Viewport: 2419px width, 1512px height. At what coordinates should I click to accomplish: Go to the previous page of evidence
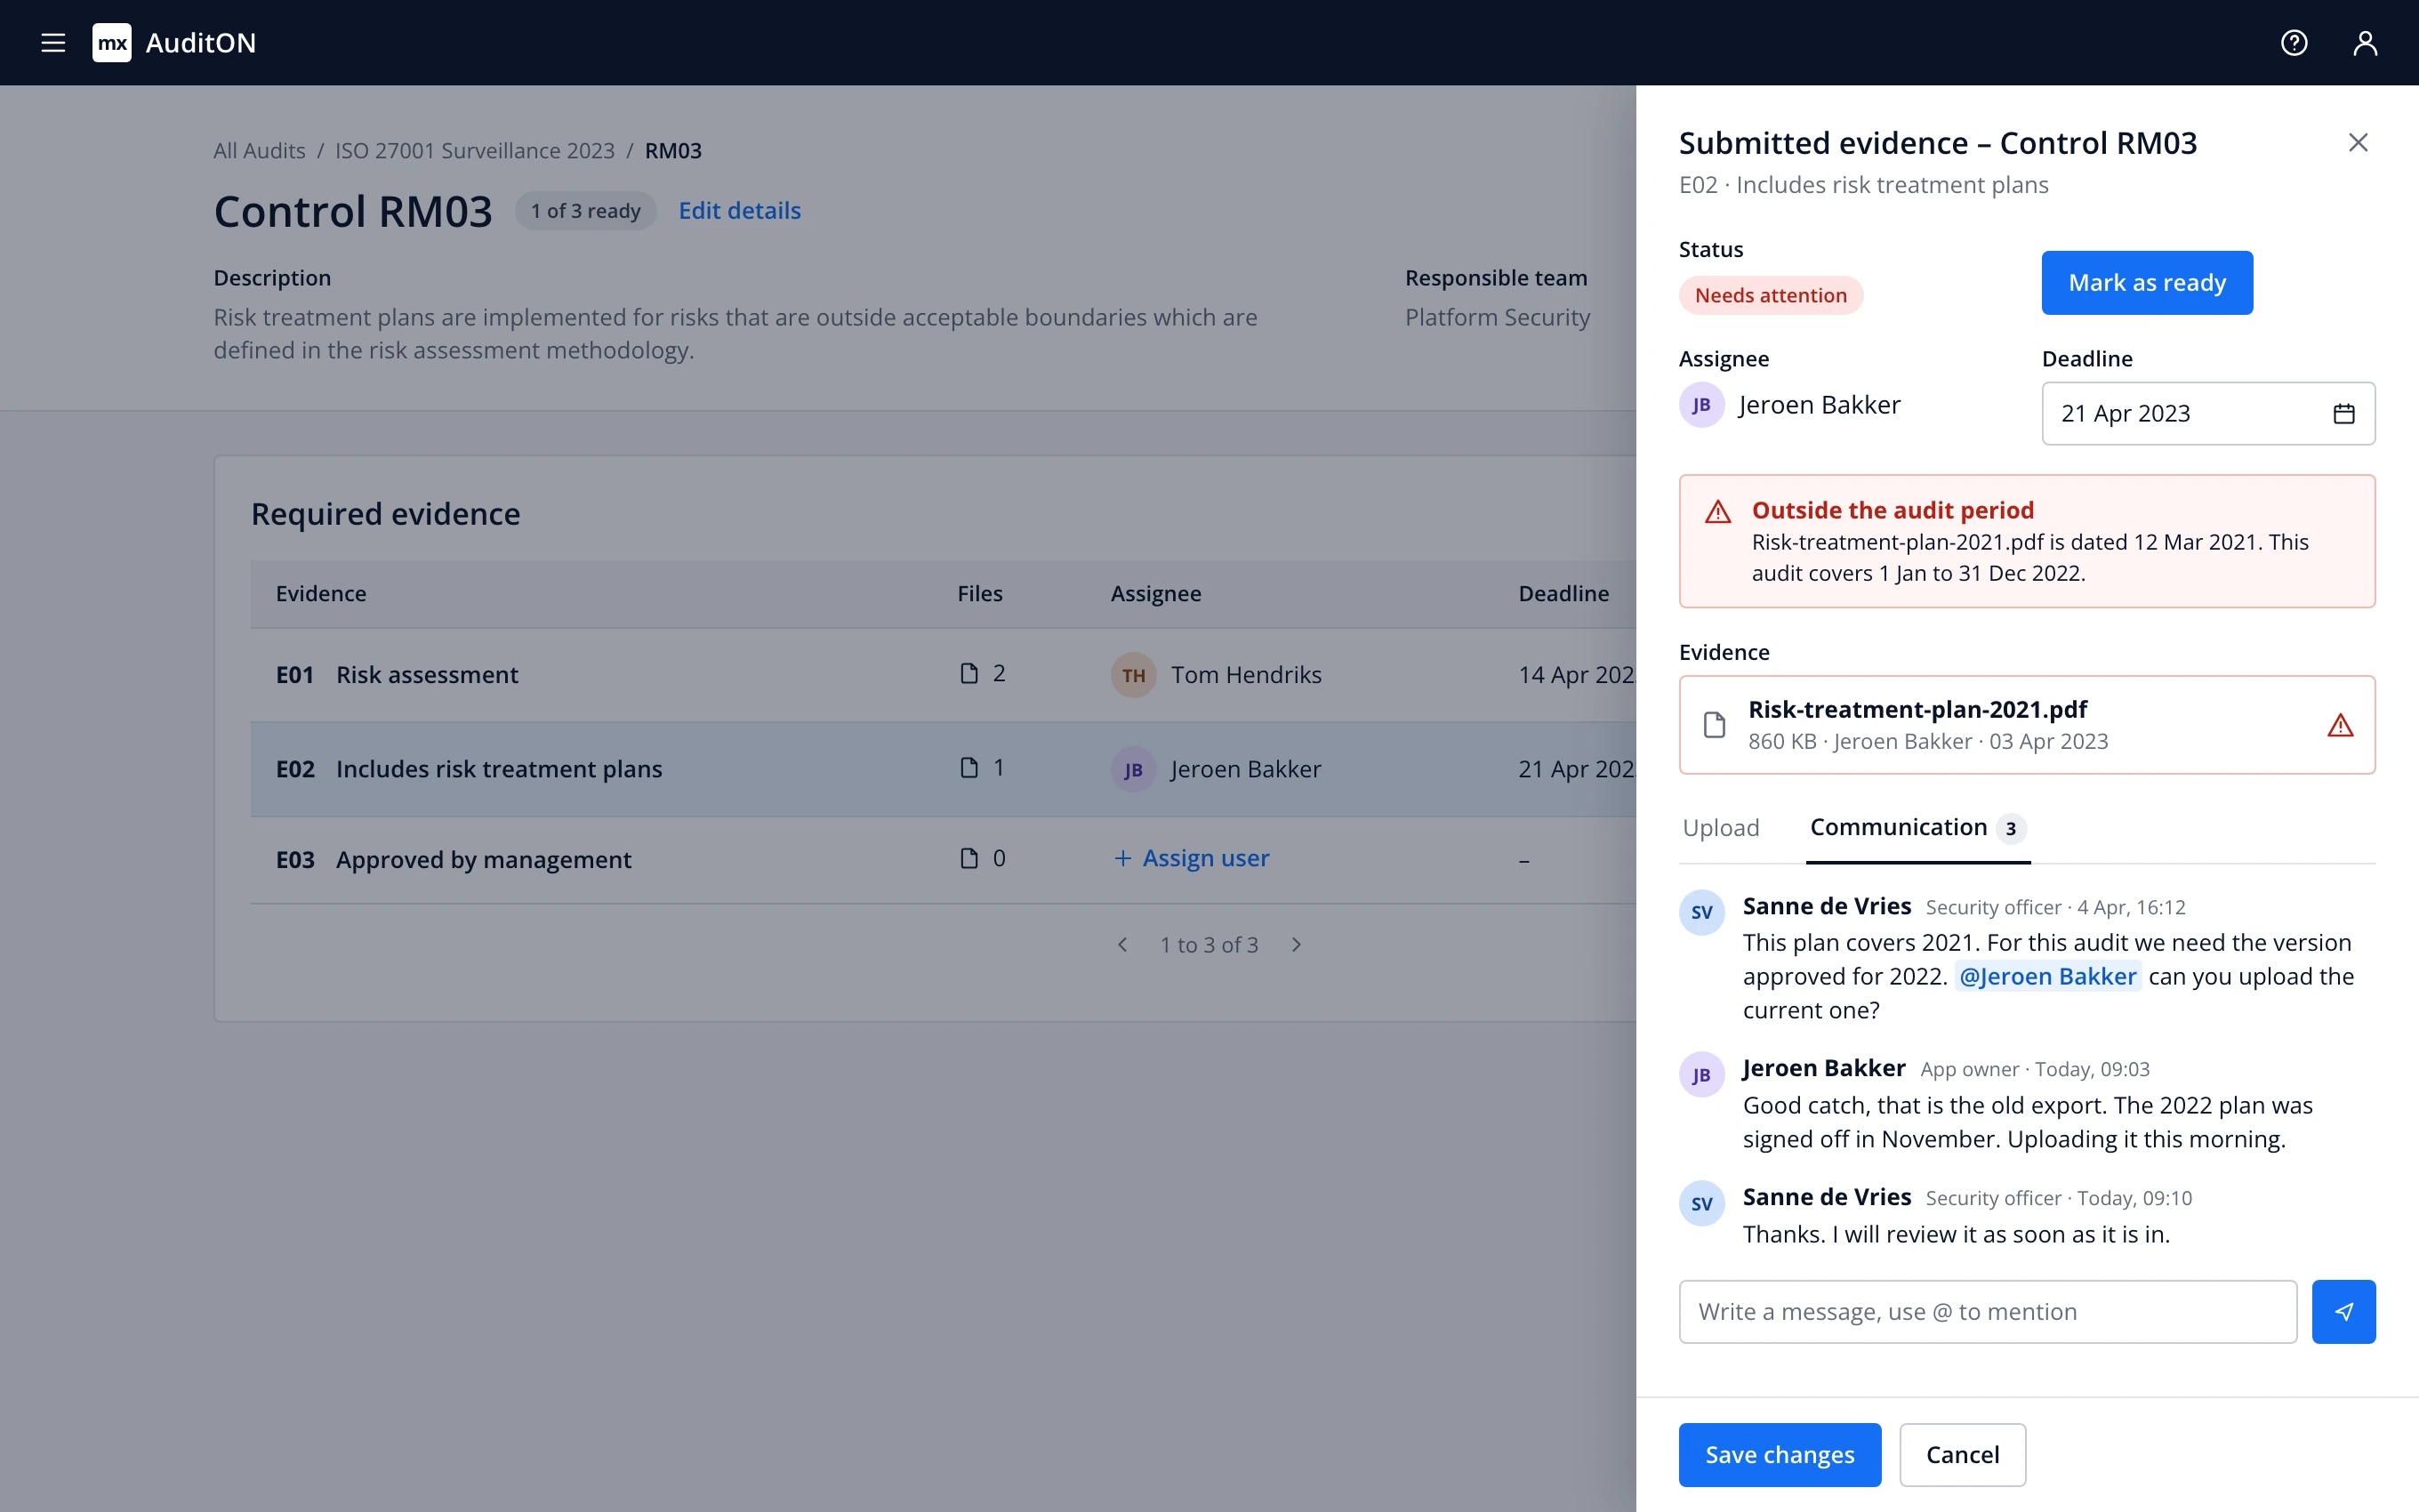[1122, 945]
